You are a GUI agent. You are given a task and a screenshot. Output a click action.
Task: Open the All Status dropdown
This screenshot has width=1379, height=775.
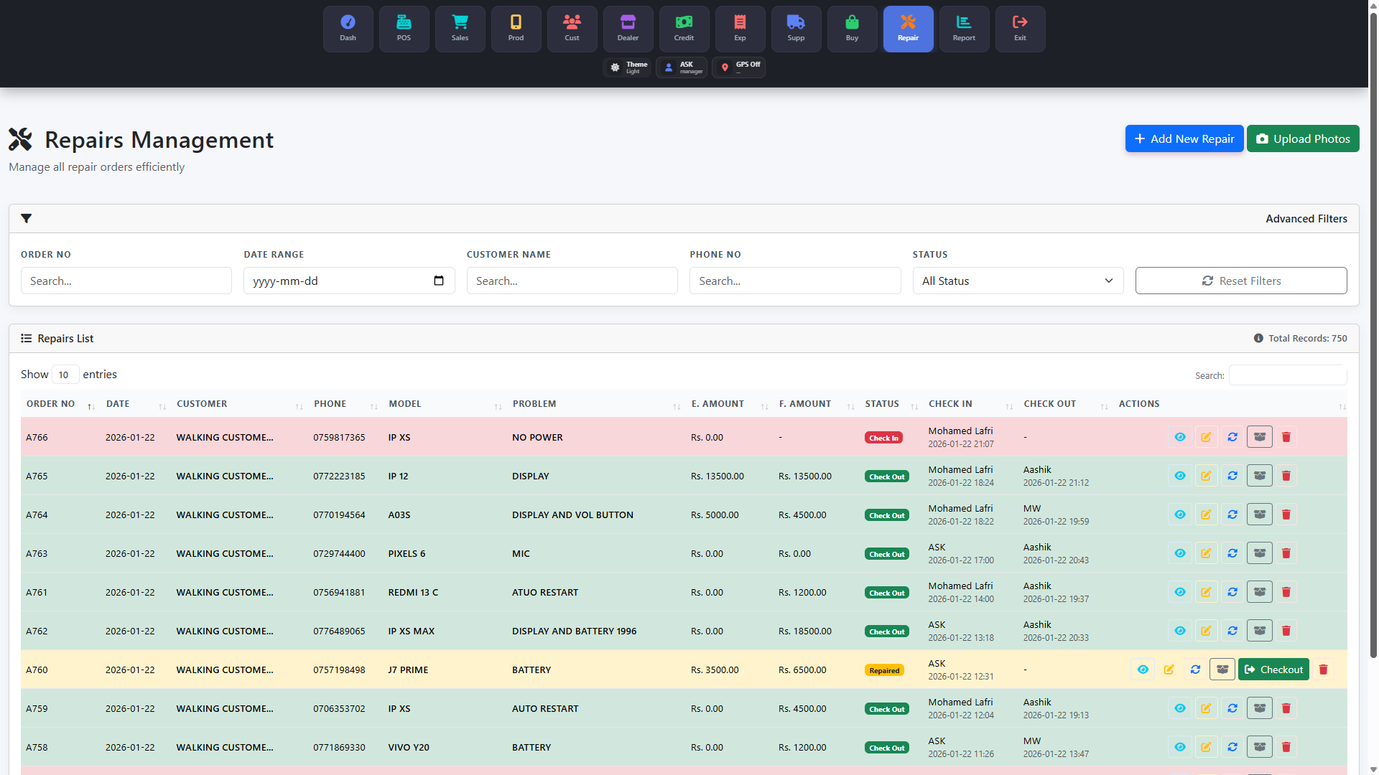pos(1017,281)
